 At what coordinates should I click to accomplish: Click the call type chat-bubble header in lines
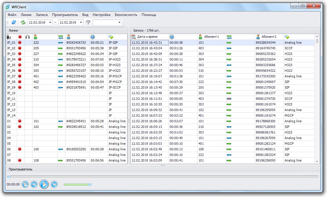pos(111,37)
